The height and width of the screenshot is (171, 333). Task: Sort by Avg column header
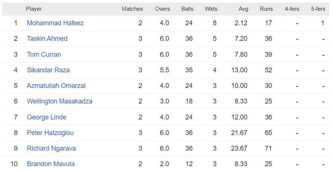(x=243, y=9)
